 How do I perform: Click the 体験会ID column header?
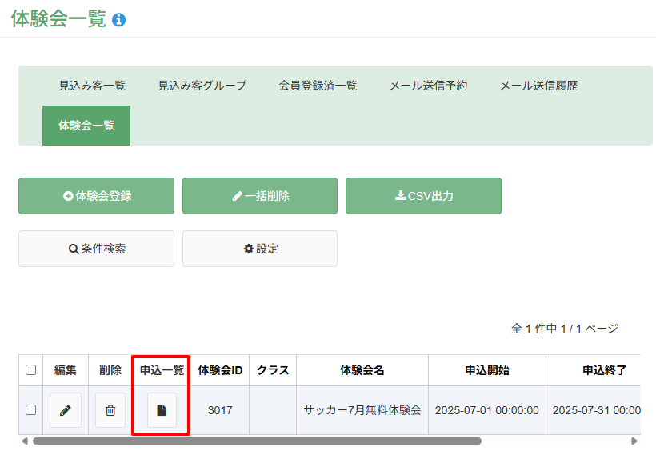(x=220, y=370)
